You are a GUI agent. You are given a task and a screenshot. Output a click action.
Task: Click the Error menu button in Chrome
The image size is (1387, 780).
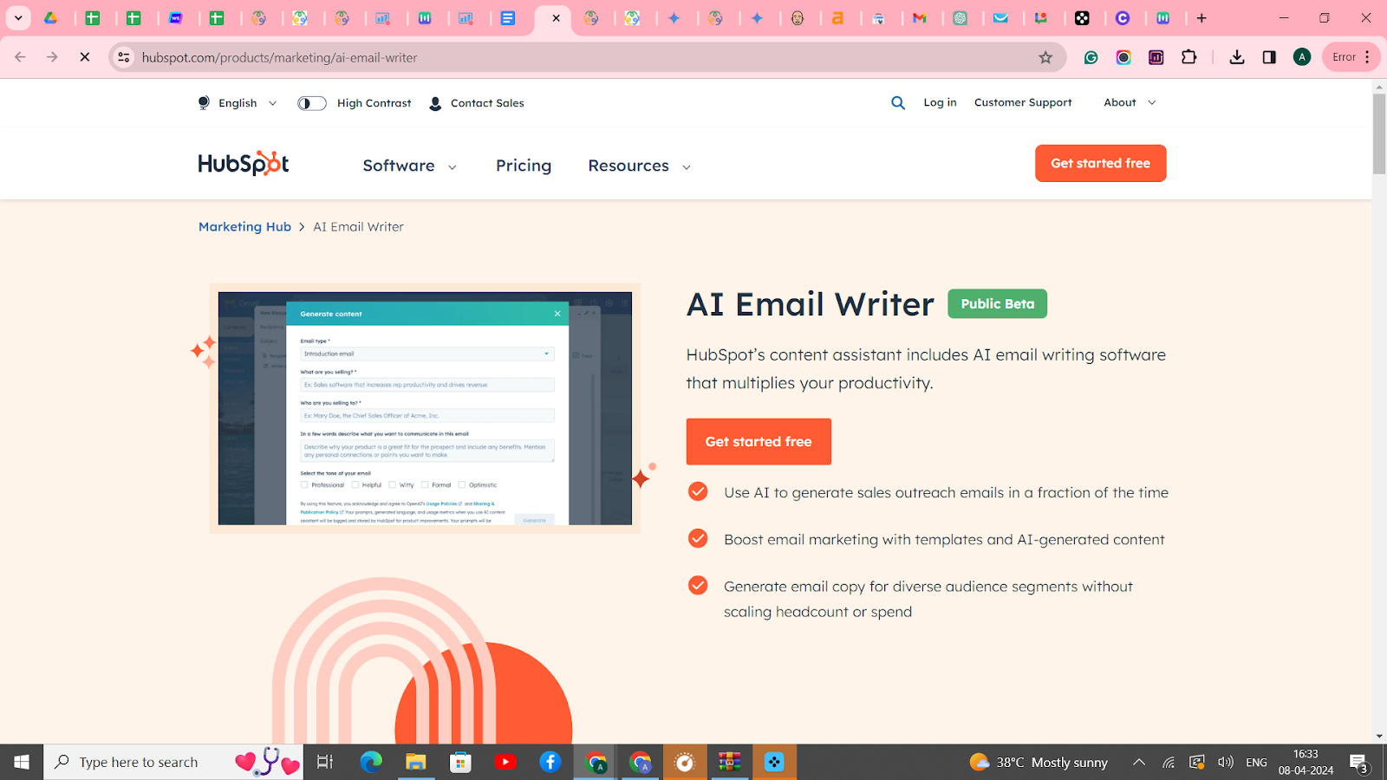tap(1351, 57)
